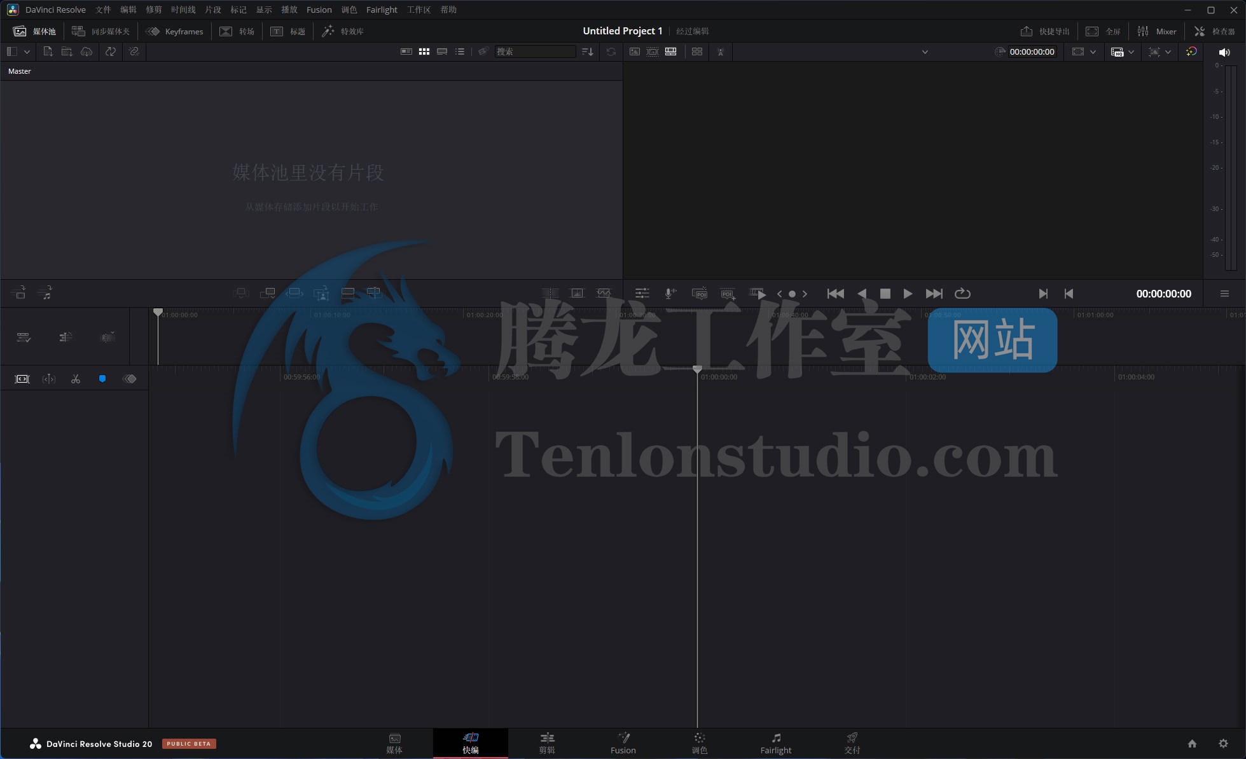The height and width of the screenshot is (759, 1246).
Task: Toggle loop playback
Action: pos(962,294)
